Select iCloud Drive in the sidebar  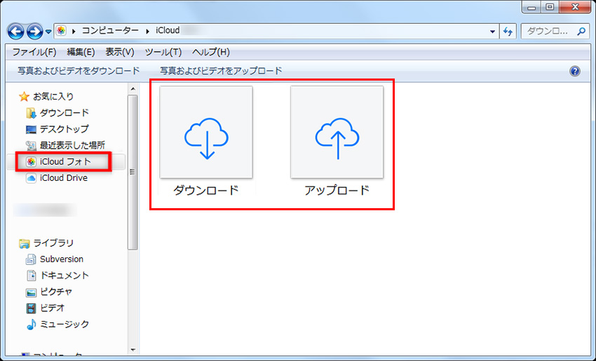tap(64, 178)
